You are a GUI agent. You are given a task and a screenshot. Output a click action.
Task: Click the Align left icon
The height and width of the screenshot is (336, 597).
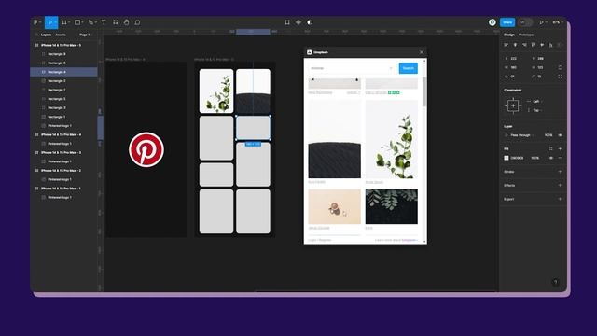click(x=507, y=45)
